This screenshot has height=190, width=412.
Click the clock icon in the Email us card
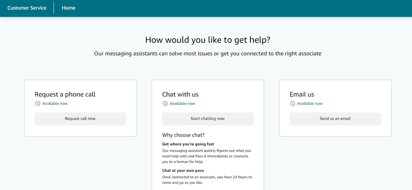[293, 104]
